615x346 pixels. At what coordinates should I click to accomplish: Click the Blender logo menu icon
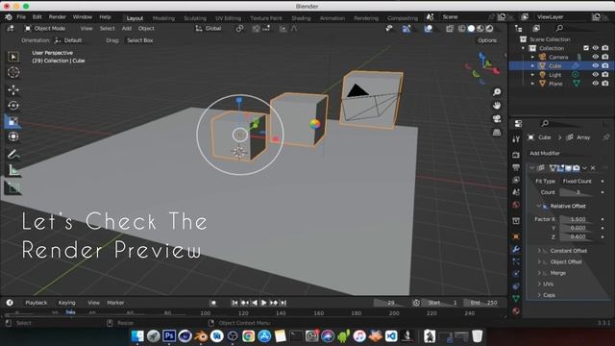pos(9,17)
